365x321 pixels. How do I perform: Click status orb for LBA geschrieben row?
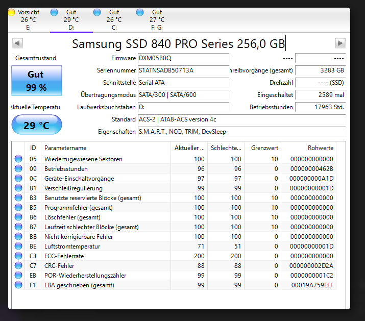(18, 285)
